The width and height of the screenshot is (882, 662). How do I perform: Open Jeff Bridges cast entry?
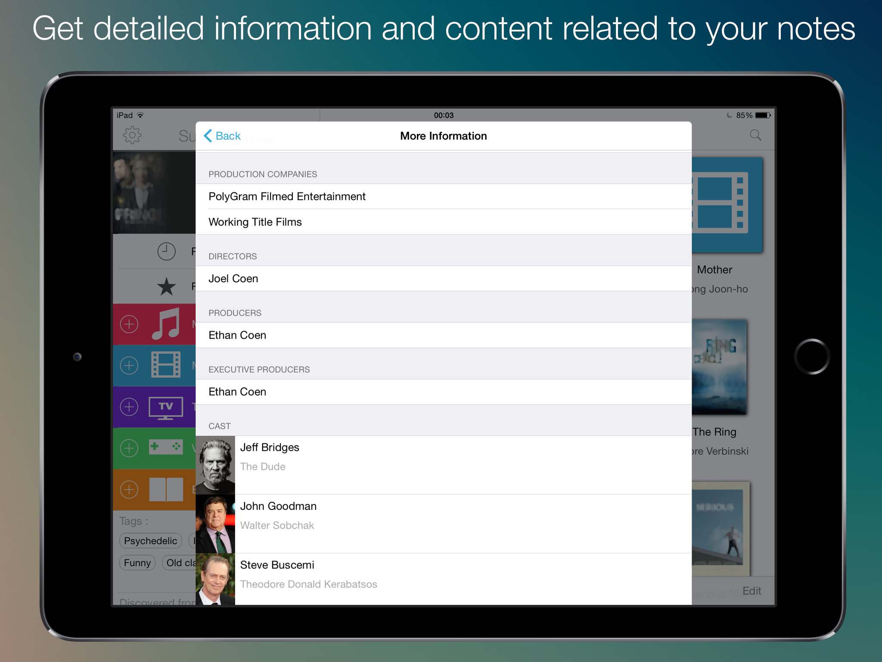coord(444,465)
